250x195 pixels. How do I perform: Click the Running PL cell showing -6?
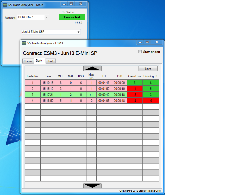tap(151, 100)
